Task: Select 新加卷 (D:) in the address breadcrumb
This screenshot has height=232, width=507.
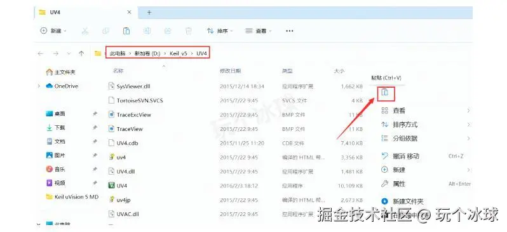Action: pos(147,53)
